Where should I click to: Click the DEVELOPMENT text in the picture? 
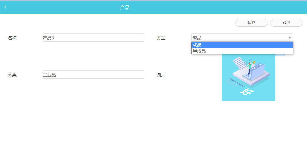tap(237, 83)
